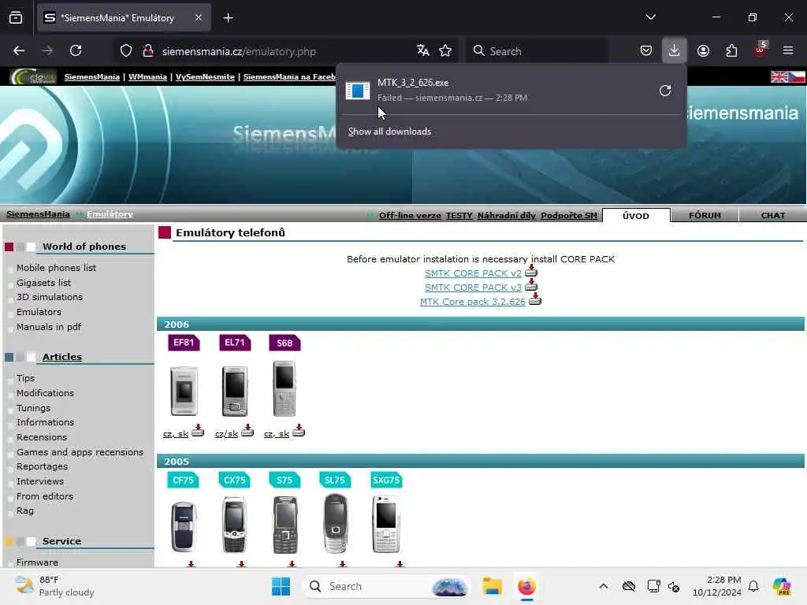Screen dimensions: 807x605
Task: Select Manuals in pdf in sidebar
Action: coord(49,327)
